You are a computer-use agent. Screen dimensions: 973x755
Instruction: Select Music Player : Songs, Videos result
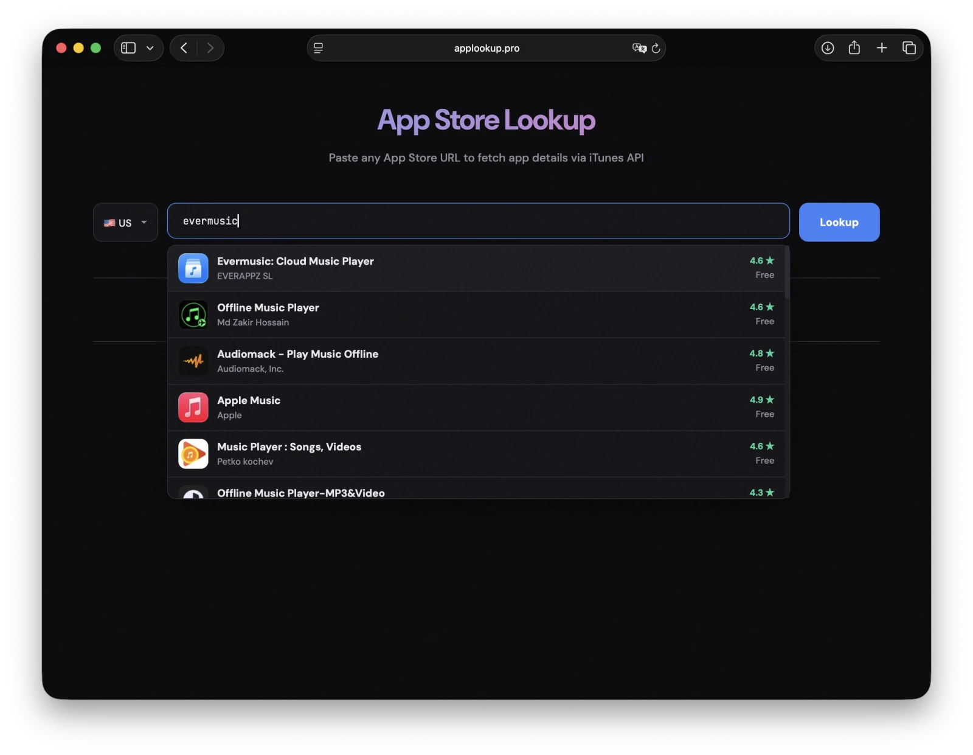(476, 454)
